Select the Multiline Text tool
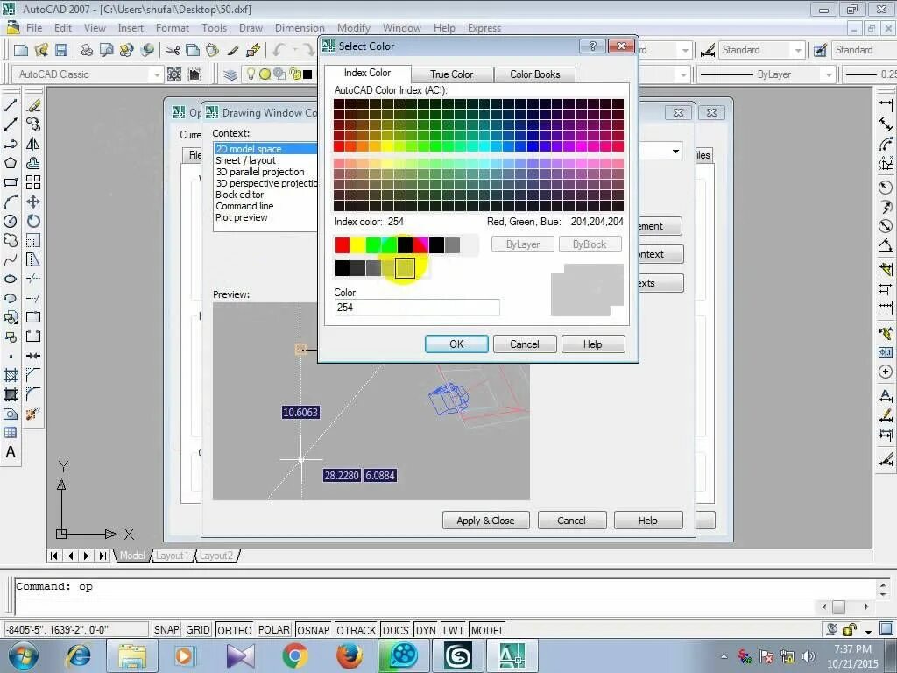The width and height of the screenshot is (897, 673). click(11, 452)
